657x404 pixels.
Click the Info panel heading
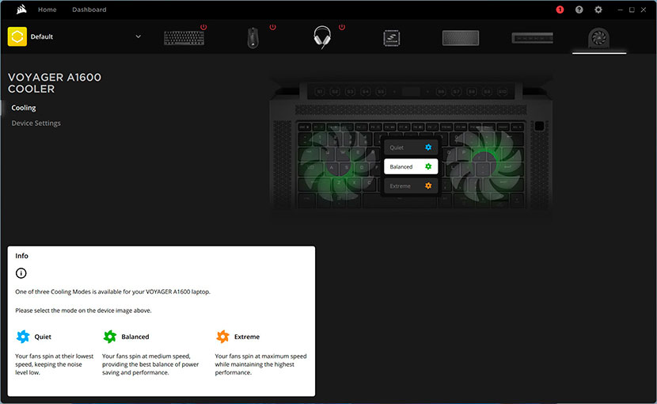tap(22, 256)
